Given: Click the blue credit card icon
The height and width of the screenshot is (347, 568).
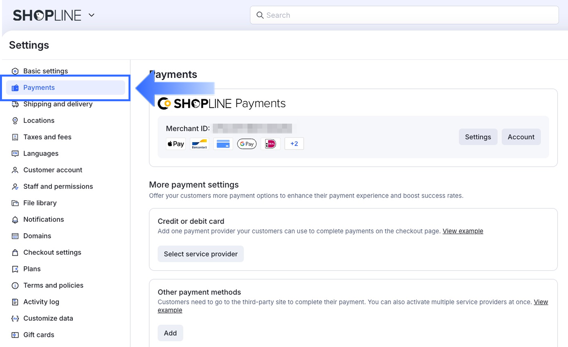Looking at the screenshot, I should 223,144.
